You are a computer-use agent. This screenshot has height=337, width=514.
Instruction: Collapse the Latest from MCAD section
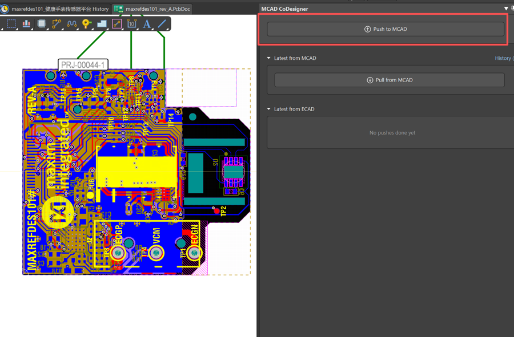pyautogui.click(x=269, y=58)
